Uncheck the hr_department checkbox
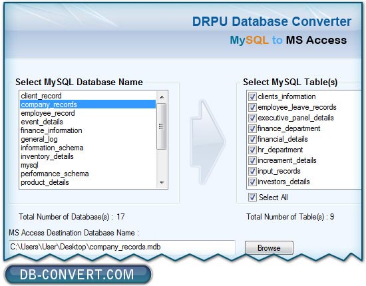The height and width of the screenshot is (286, 366). (x=252, y=150)
